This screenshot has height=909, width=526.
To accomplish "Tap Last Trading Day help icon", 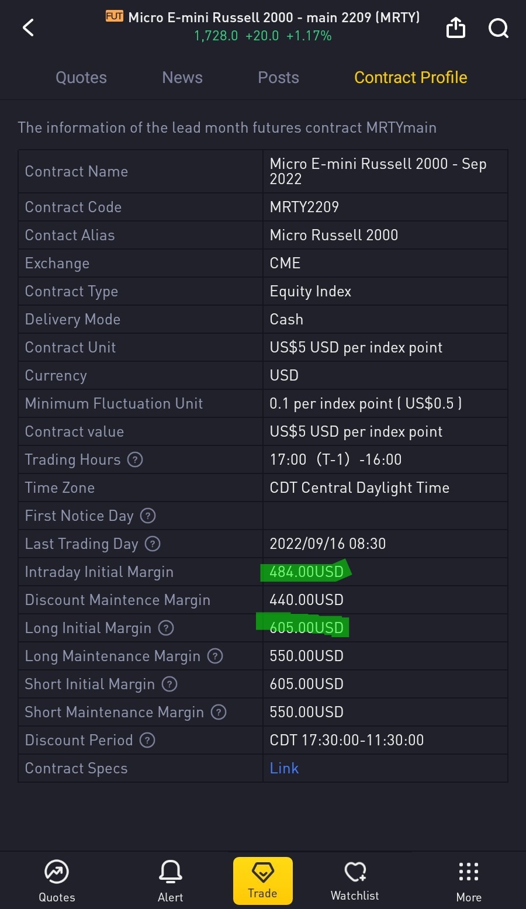I will (x=153, y=544).
